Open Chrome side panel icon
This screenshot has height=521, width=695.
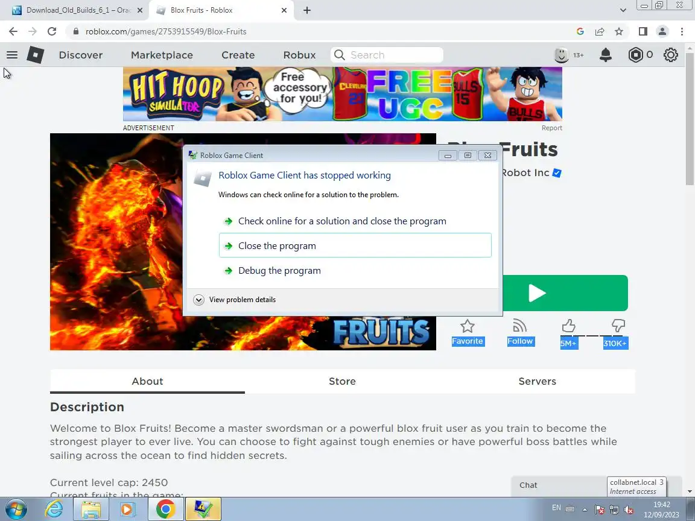643,31
